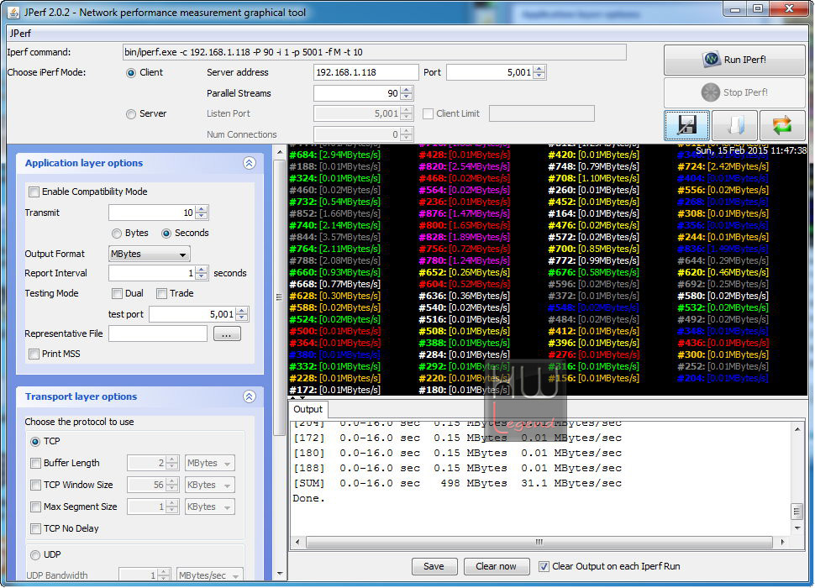815x588 pixels.
Task: Click the Transmit value field
Action: point(152,213)
